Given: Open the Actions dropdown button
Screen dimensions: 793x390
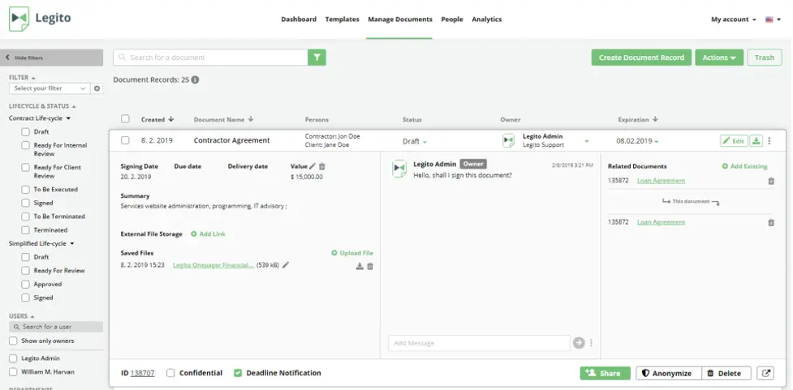Looking at the screenshot, I should (719, 58).
